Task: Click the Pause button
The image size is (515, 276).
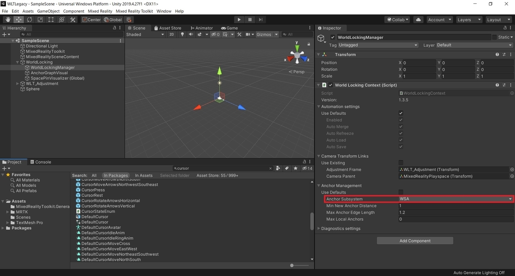Action: (250, 20)
